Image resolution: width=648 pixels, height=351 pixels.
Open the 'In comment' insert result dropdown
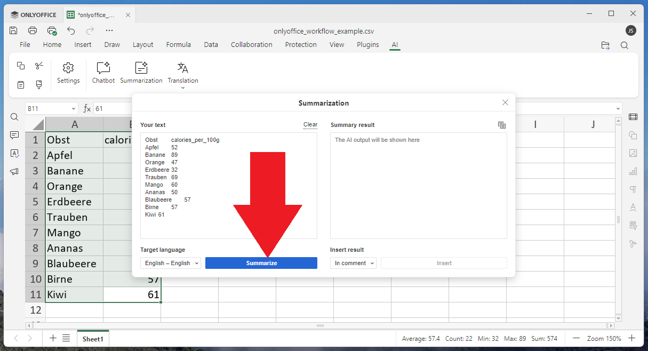pyautogui.click(x=353, y=263)
